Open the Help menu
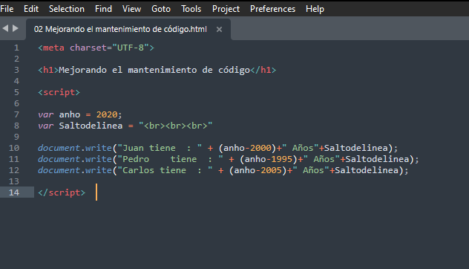The height and width of the screenshot is (269, 469). click(x=315, y=9)
